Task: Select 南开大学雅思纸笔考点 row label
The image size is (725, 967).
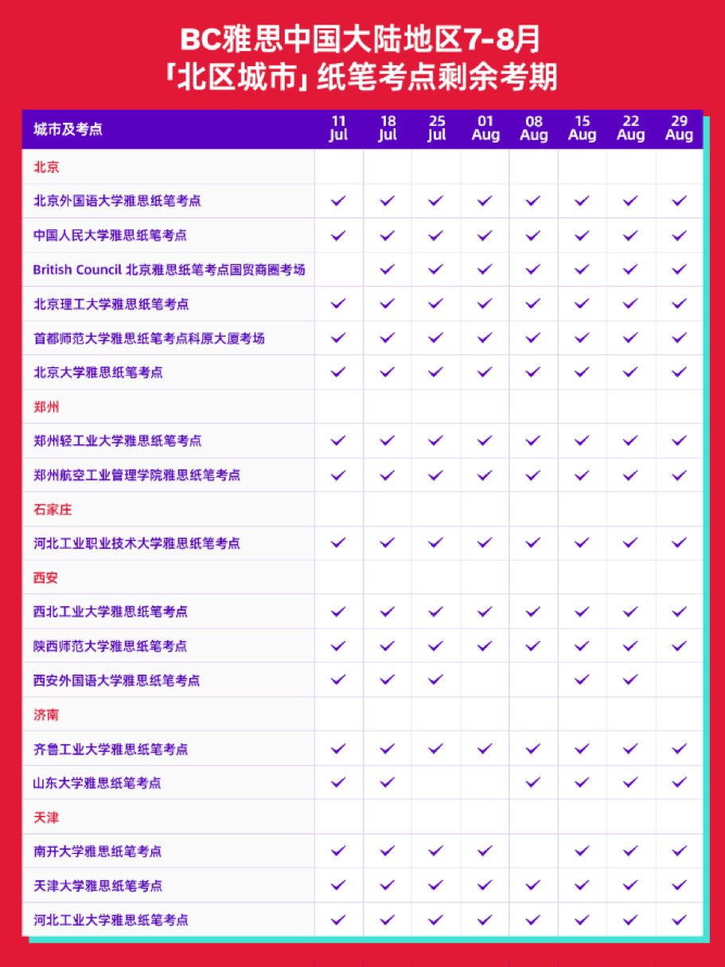Action: [97, 852]
